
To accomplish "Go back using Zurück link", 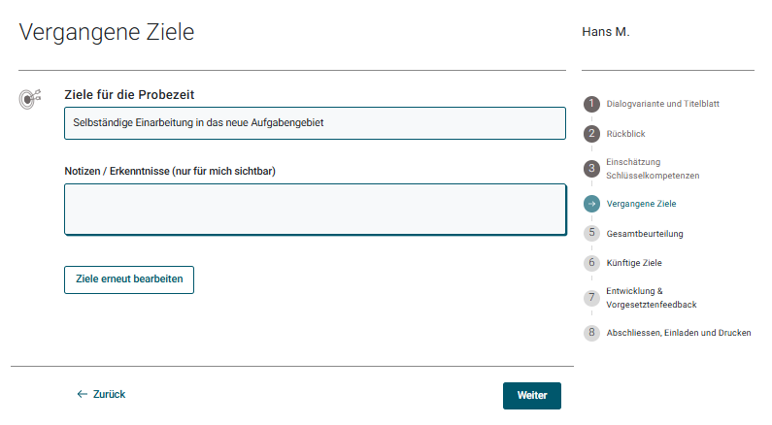I will coord(101,395).
